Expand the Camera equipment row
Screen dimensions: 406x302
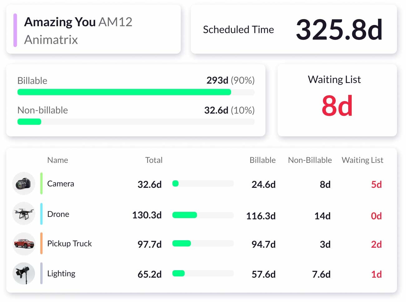(203, 184)
